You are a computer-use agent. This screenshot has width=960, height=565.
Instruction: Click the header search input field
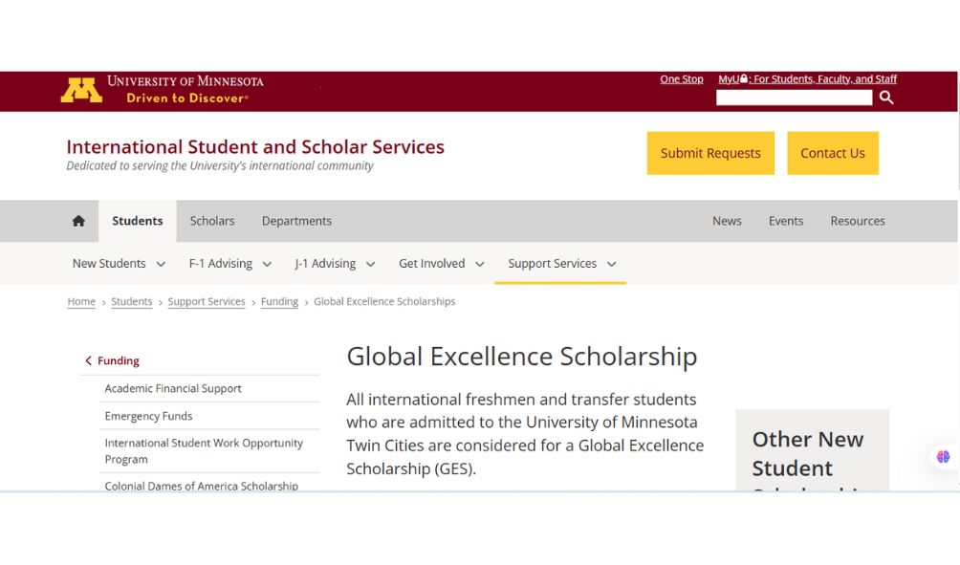coord(794,98)
